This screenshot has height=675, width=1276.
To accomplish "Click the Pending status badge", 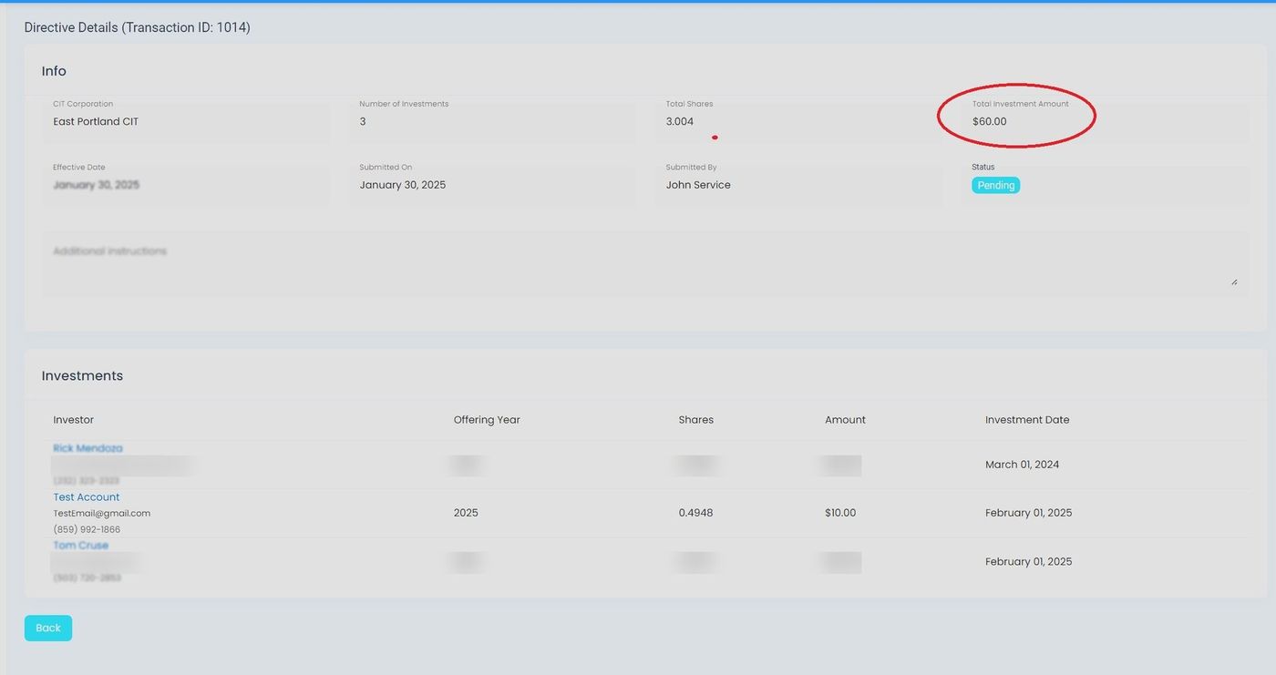I will 995,185.
